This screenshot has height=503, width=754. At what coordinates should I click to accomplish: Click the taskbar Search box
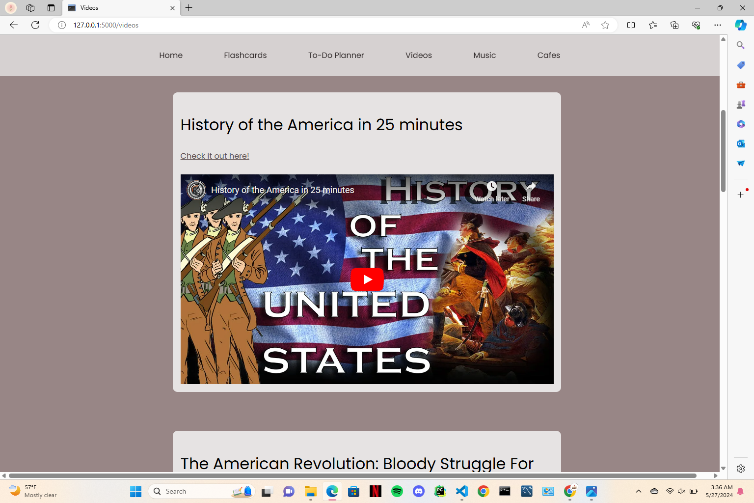pos(201,491)
